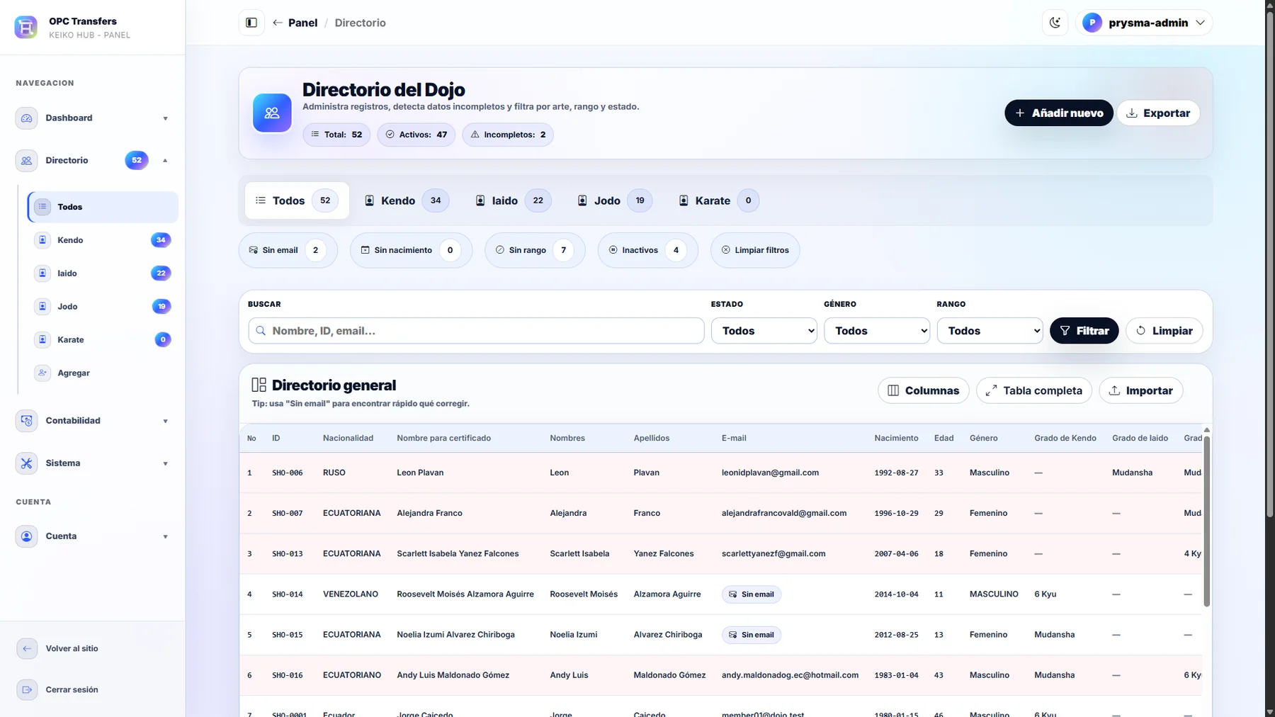Open the Rango dropdown
The image size is (1275, 717).
[990, 331]
